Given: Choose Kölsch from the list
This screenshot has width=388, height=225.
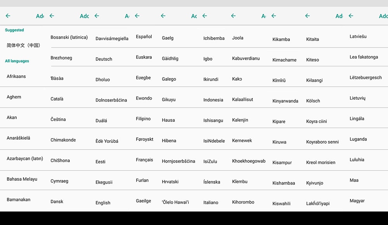Looking at the screenshot, I should (313, 101).
